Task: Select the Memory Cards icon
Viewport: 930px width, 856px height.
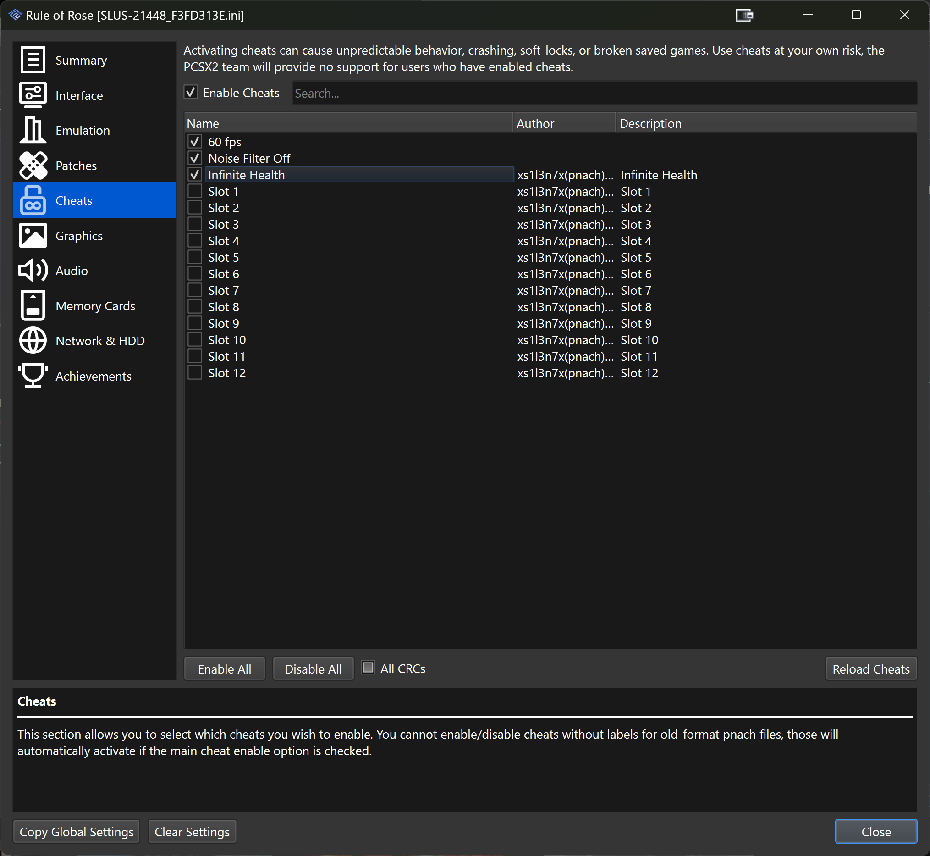Action: pos(33,306)
